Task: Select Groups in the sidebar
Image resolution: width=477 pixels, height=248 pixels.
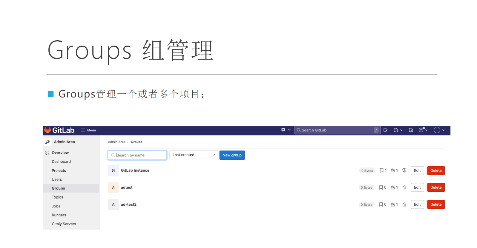Action: (71, 188)
